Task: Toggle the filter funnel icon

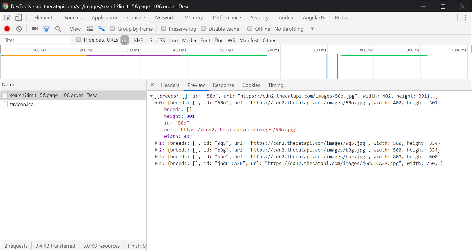Action: click(46, 29)
